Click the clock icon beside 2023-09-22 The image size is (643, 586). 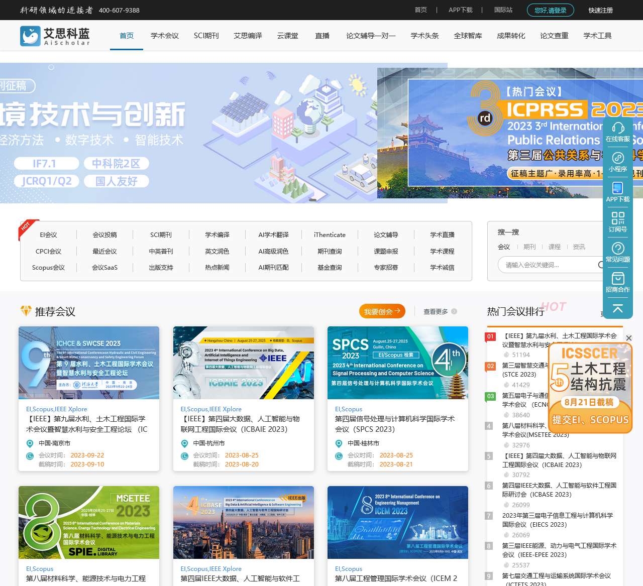[x=30, y=456]
